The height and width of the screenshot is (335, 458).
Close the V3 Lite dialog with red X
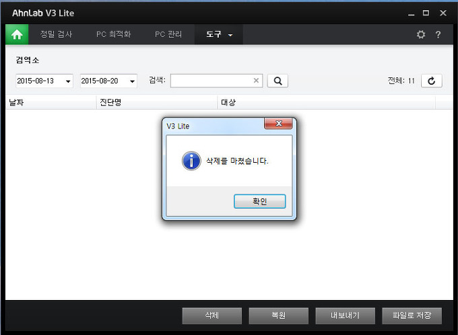coord(278,123)
